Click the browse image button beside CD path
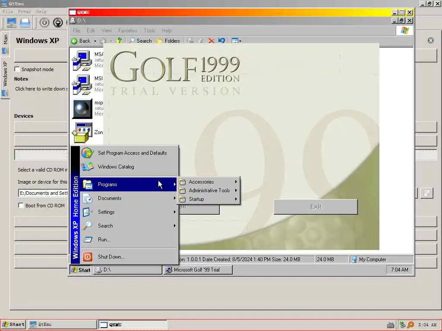The width and height of the screenshot is (442, 331). [427, 193]
